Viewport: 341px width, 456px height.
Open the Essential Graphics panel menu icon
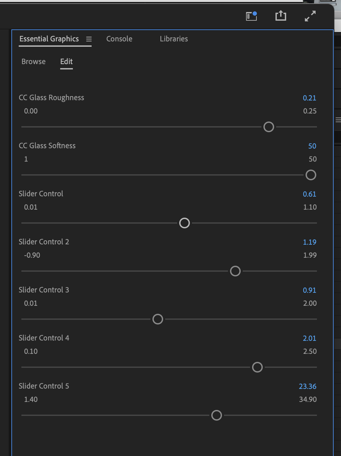89,39
